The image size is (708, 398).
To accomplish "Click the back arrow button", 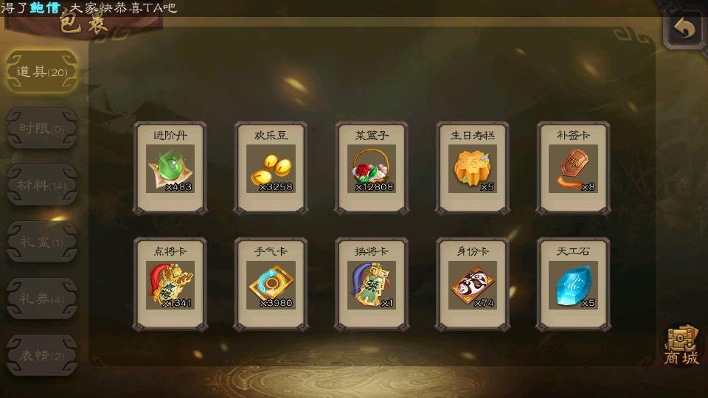I will coord(684,29).
